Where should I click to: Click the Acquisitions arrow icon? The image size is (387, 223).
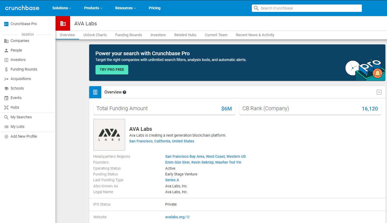pyautogui.click(x=6, y=79)
